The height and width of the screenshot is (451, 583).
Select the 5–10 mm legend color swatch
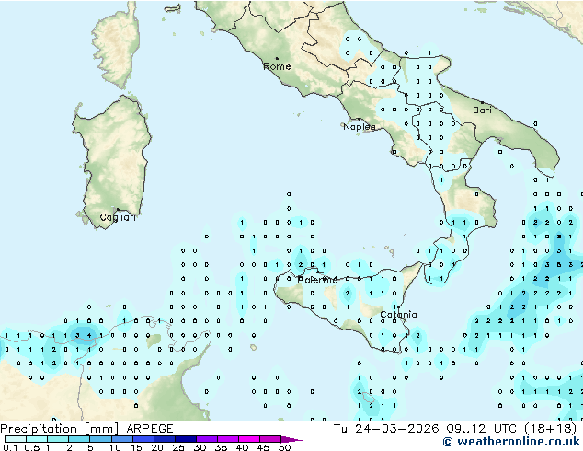[x=100, y=439]
